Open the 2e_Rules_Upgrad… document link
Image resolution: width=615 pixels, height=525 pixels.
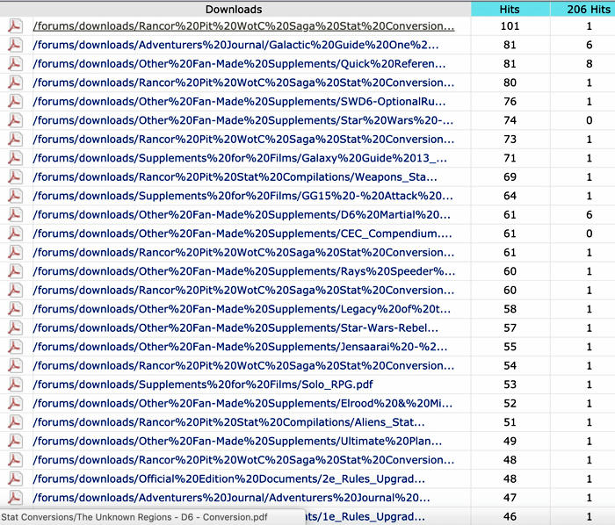228,478
